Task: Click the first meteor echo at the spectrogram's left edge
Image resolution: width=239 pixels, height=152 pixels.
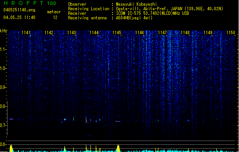Action: pos(11,119)
